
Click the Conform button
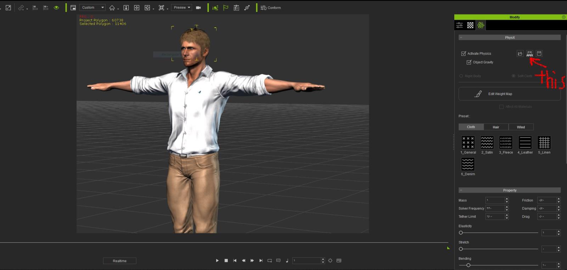tap(271, 7)
